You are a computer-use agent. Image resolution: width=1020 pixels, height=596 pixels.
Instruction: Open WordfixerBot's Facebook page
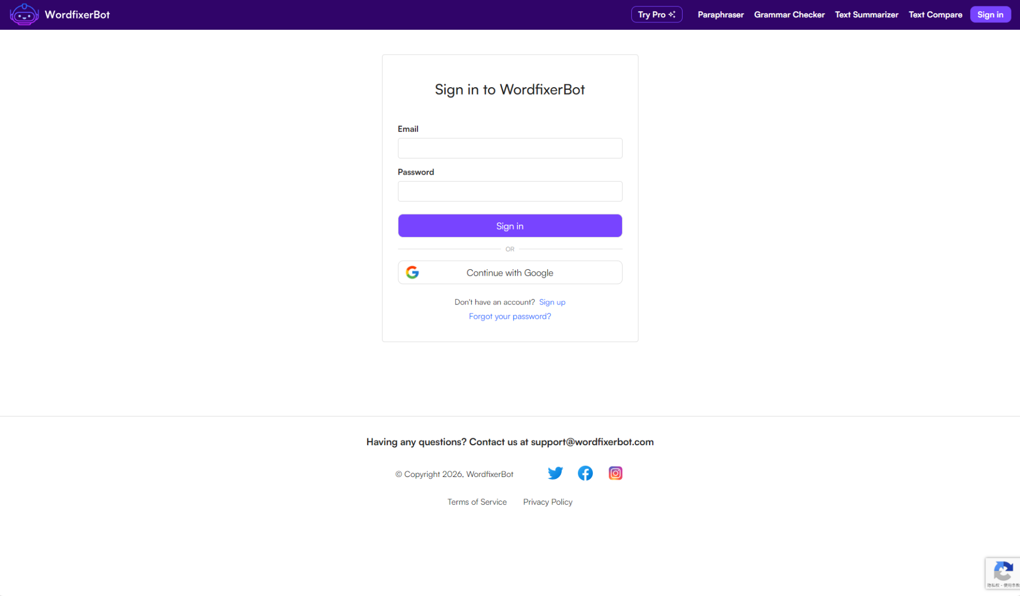pos(585,473)
